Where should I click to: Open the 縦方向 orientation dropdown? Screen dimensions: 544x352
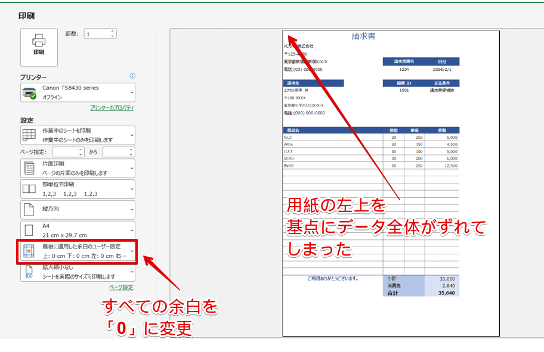131,209
